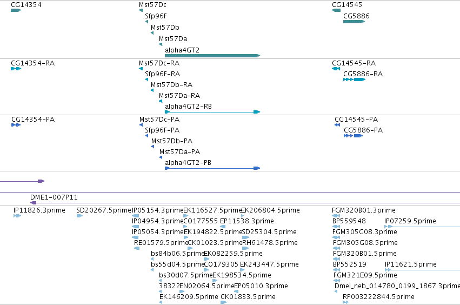Select protein Mst57Da-PA
Viewport: 460px width, 305px height.
(x=179, y=152)
